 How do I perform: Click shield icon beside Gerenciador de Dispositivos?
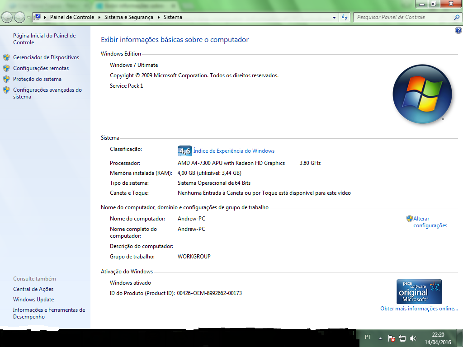6,57
